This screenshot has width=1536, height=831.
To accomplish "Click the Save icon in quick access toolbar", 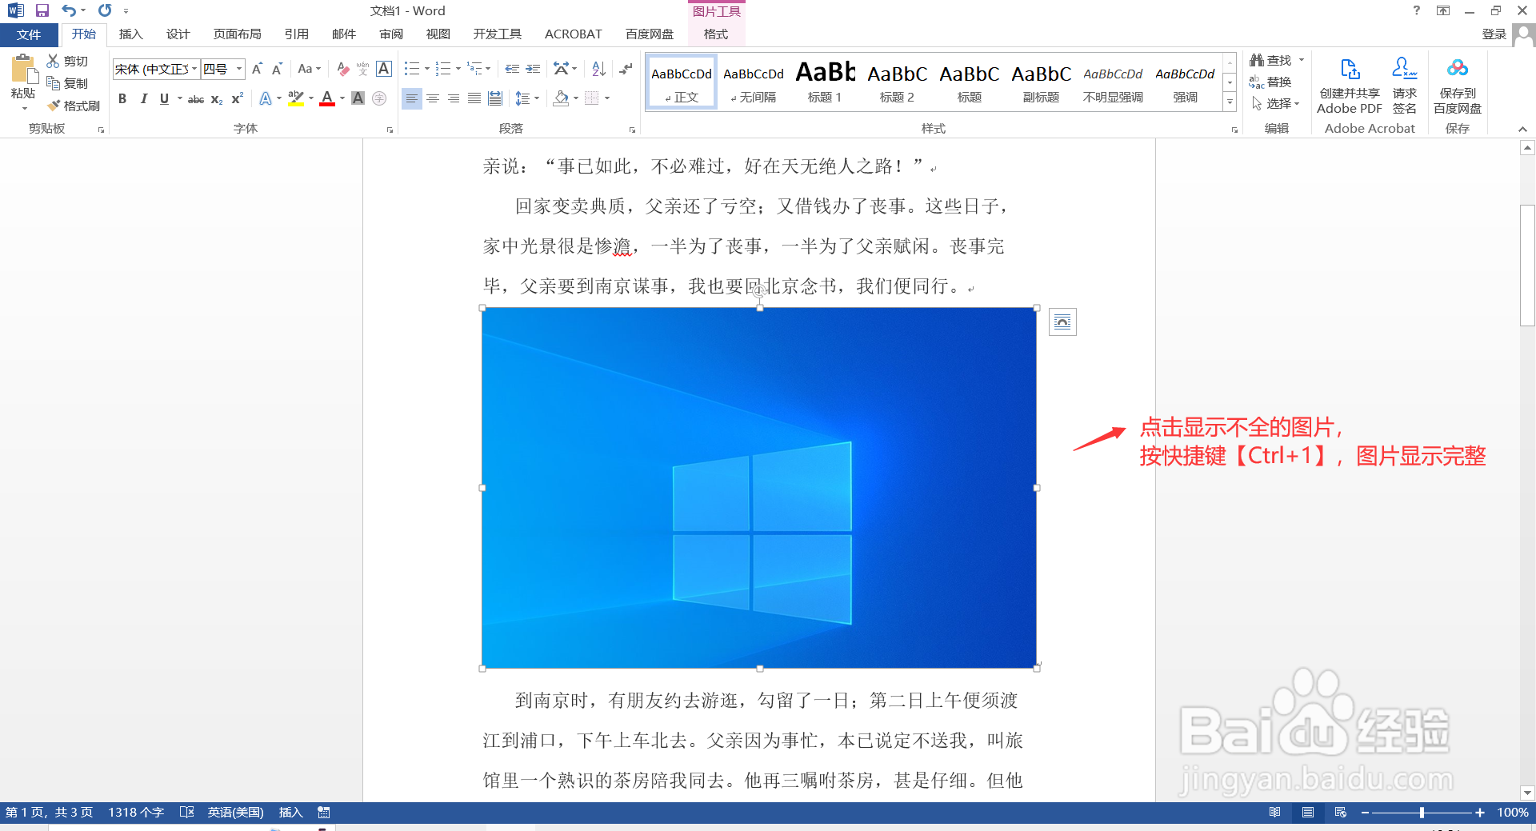I will 42,10.
